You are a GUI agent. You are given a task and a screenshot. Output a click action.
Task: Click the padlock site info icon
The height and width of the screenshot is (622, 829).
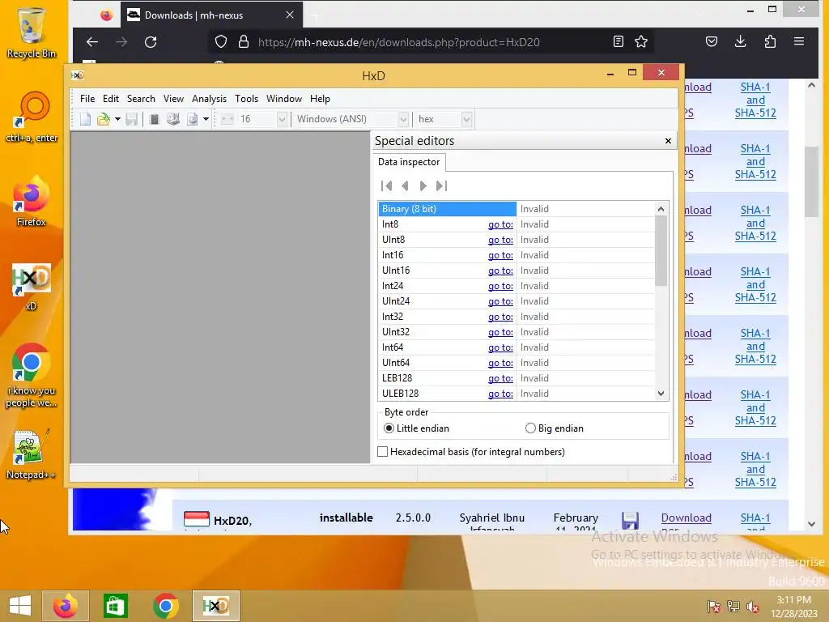243,42
